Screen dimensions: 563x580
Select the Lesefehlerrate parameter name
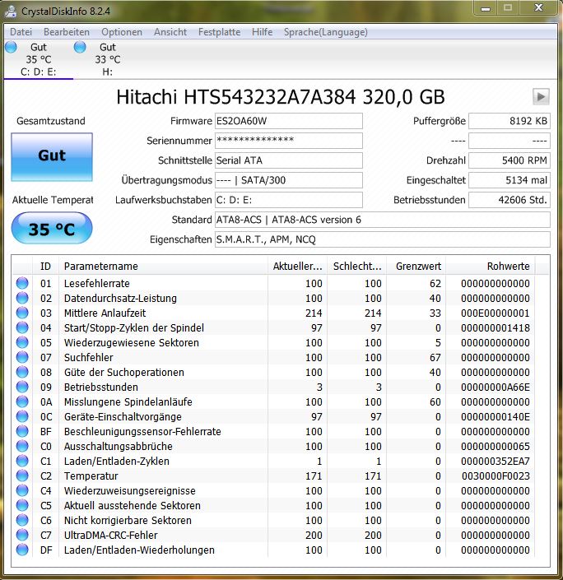(x=97, y=283)
